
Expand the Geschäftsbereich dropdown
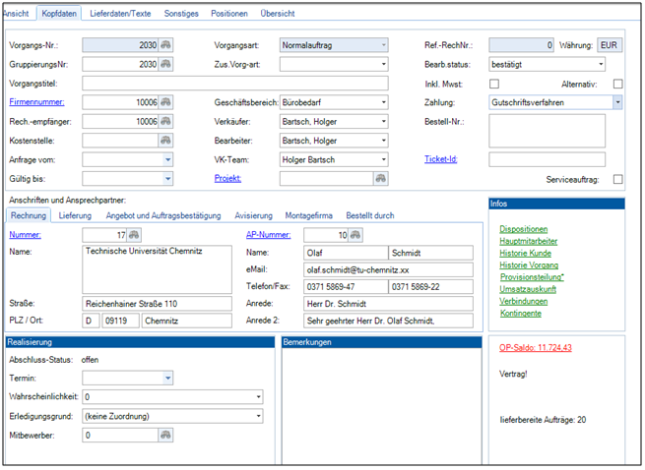[382, 102]
